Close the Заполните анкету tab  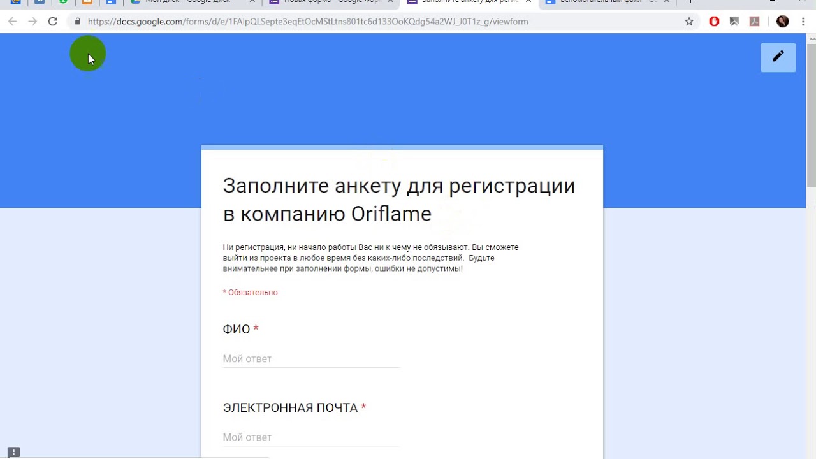pyautogui.click(x=528, y=2)
